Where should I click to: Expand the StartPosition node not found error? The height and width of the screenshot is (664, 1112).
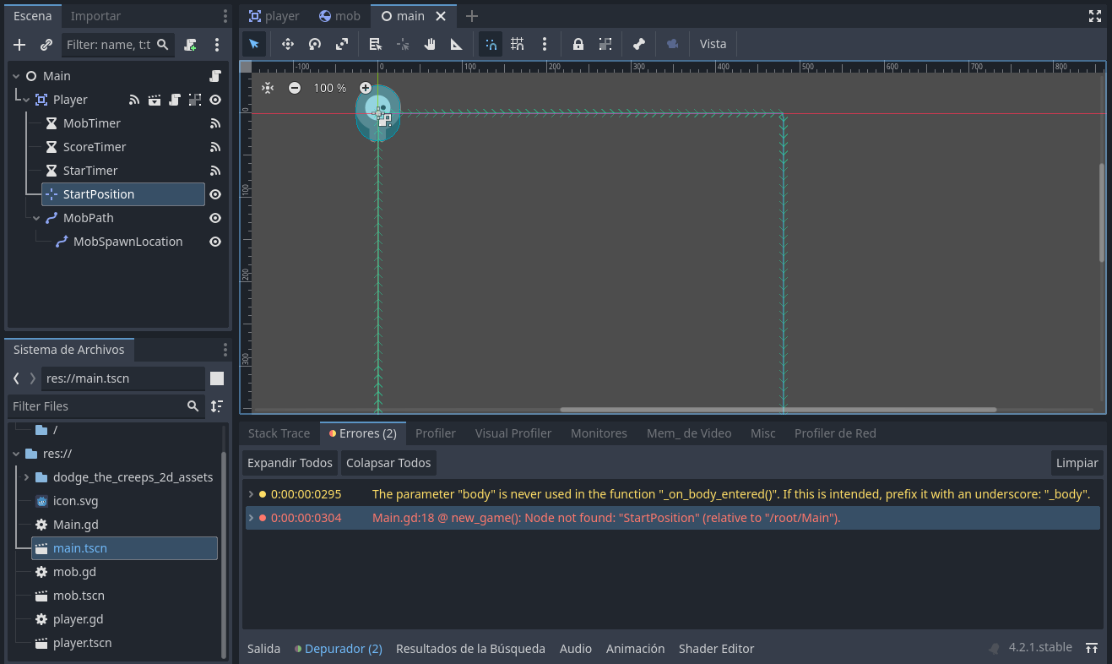(251, 518)
